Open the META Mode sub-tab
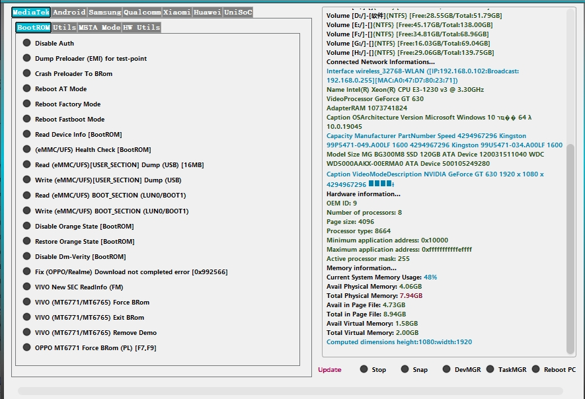585x399 pixels. tap(99, 27)
